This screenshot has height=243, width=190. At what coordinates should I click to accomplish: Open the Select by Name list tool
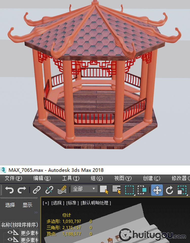[x=117, y=190]
